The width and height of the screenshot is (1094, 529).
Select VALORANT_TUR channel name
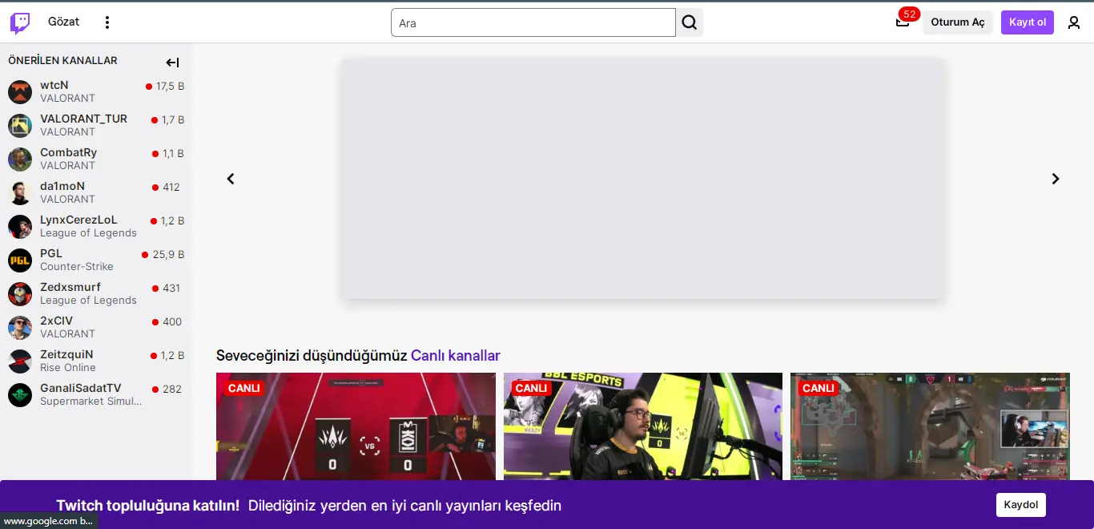coord(84,119)
